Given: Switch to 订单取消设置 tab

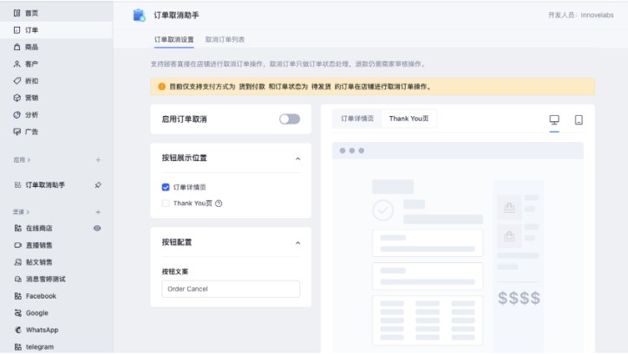Looking at the screenshot, I should [173, 40].
